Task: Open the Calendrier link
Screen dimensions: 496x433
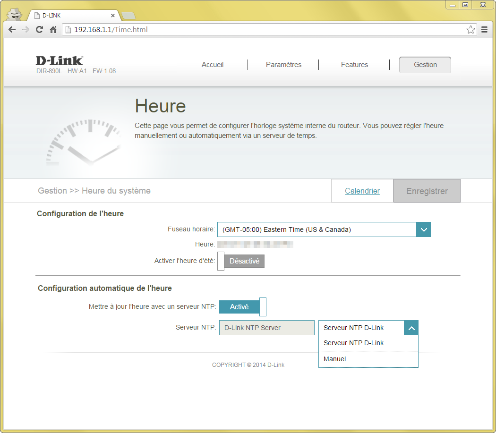Action: (x=362, y=191)
